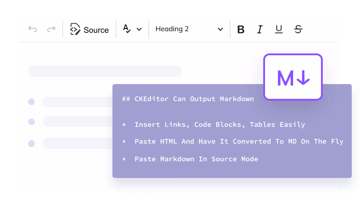363x205 pixels.
Task: Click the third bullet dot in the editor list
Action: tap(31, 143)
